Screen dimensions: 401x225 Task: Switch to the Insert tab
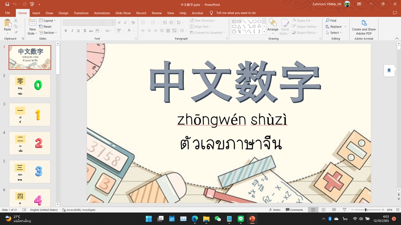(x=36, y=13)
